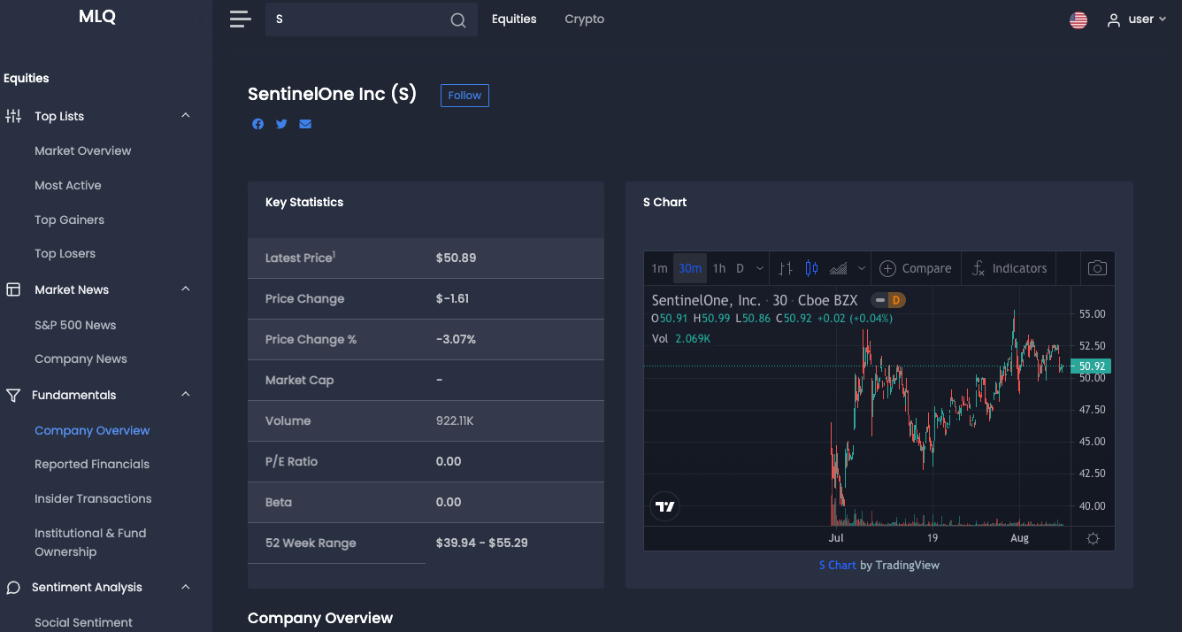Viewport: 1182px width, 632px height.
Task: Go to S&P 500 News
Action: (75, 325)
